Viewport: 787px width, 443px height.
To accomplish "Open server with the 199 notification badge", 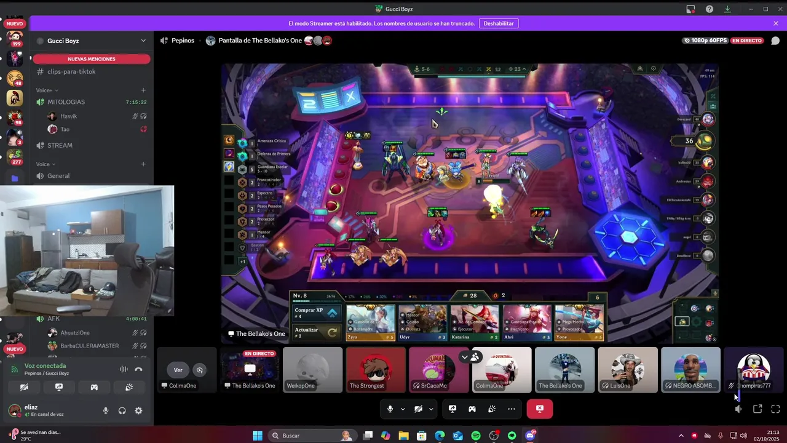I will pos(15,39).
